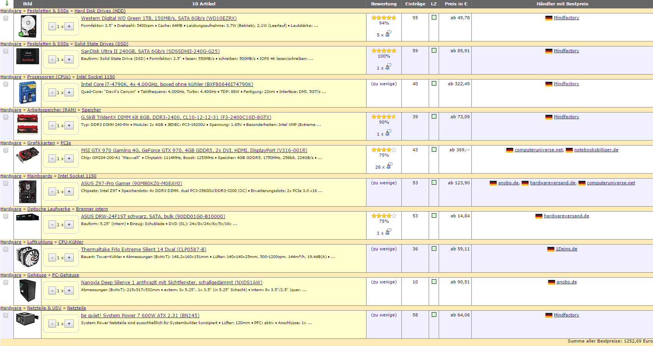Increase quantity of ASUS Z97-Pro Gamer
This screenshot has height=346, width=653.
pos(69,192)
